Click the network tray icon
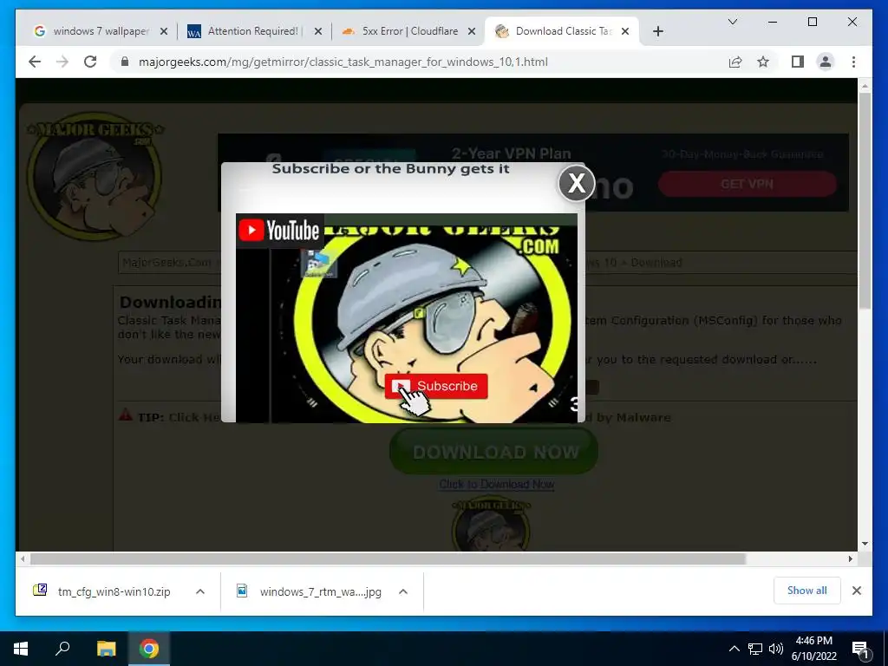 coord(755,649)
